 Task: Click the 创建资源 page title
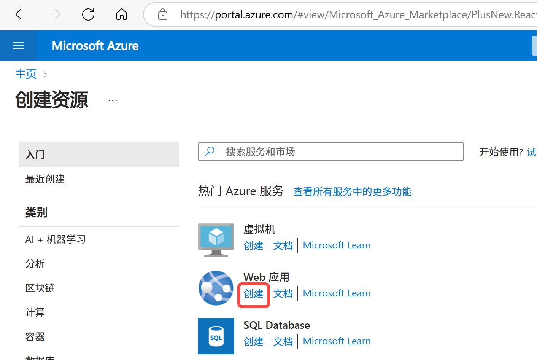pyautogui.click(x=52, y=100)
